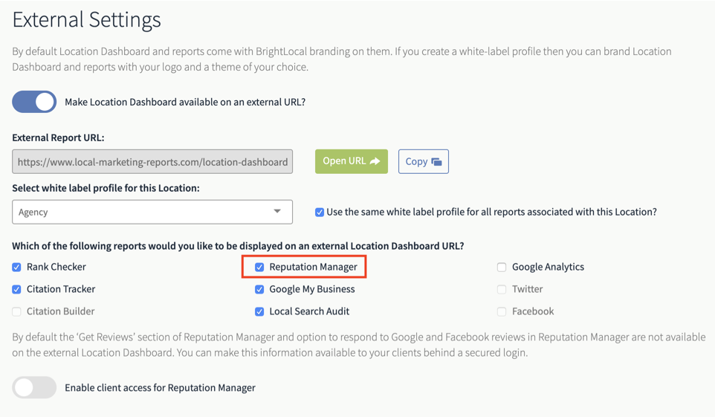
Task: Check the Google Analytics checkbox
Action: point(502,267)
